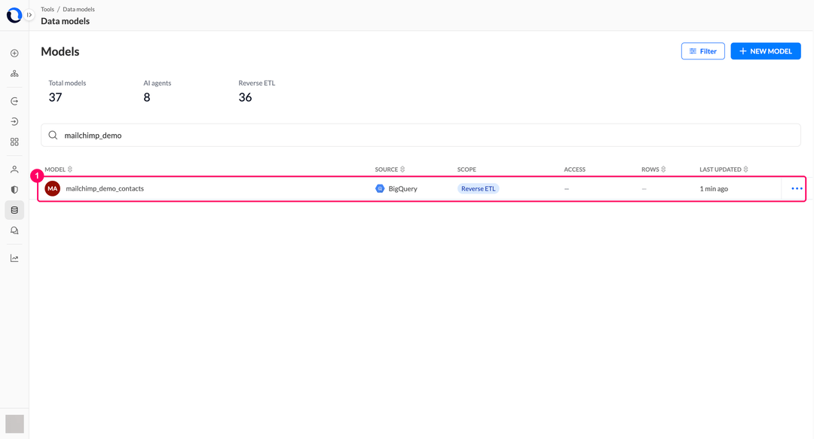Click the user avatar at sidebar bottom

[14, 424]
